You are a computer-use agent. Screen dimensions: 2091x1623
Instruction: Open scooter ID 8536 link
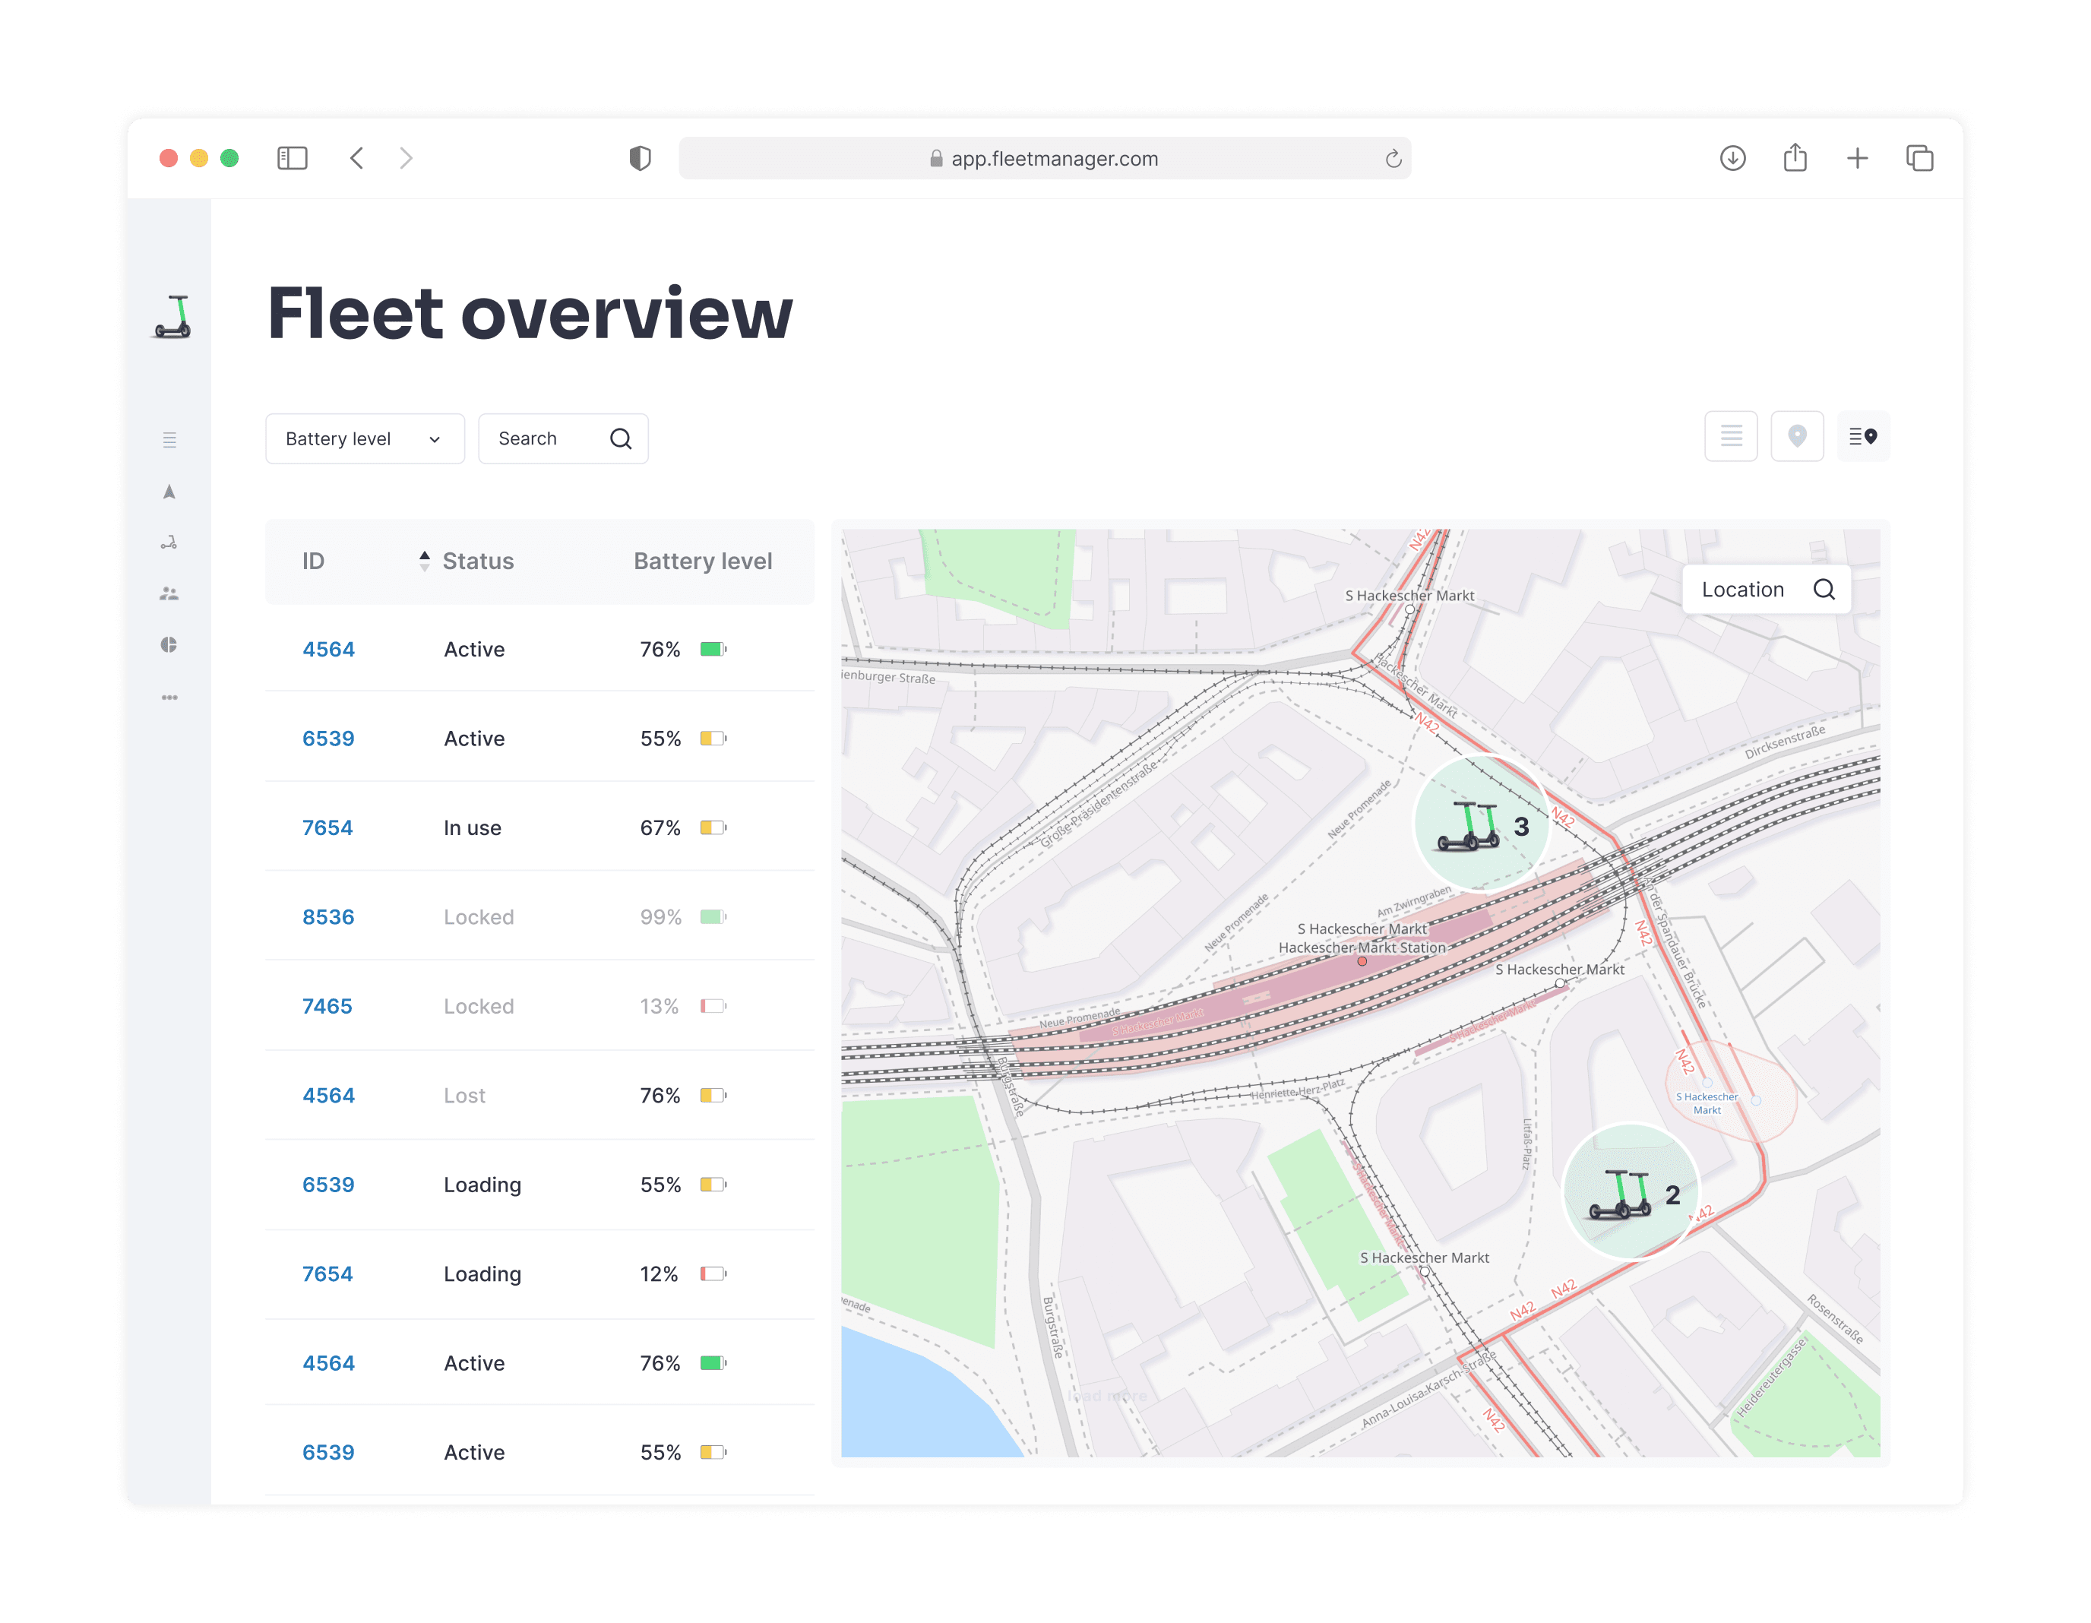[x=327, y=917]
